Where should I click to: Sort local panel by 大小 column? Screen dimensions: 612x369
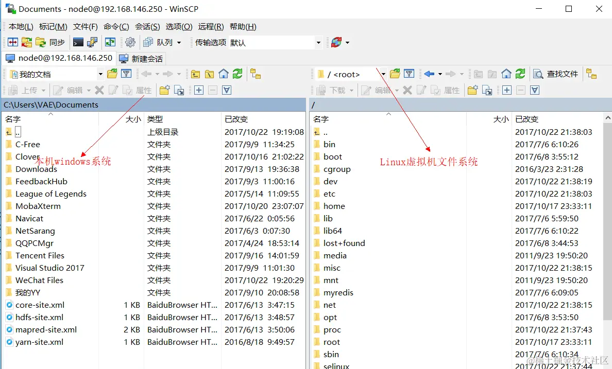pyautogui.click(x=121, y=119)
